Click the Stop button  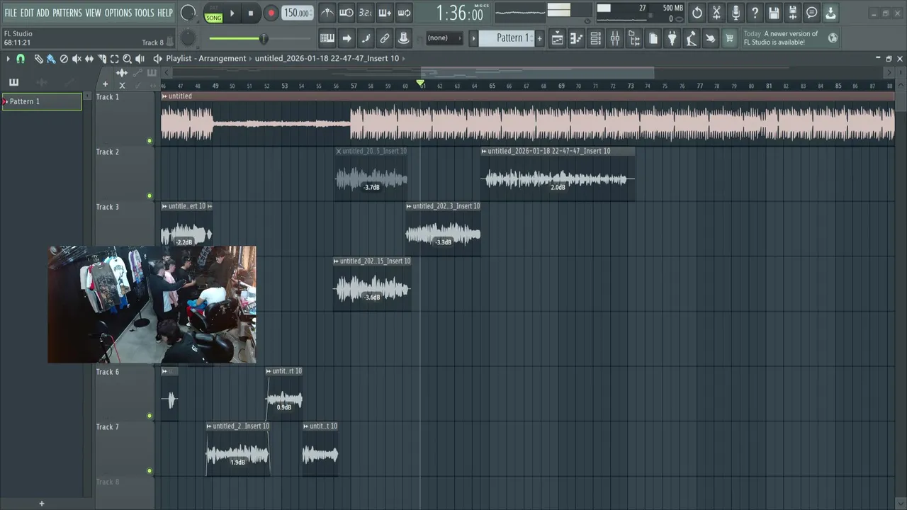point(251,13)
